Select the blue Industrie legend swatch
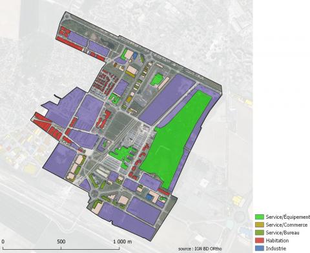This screenshot has width=310, height=253. 260,248
